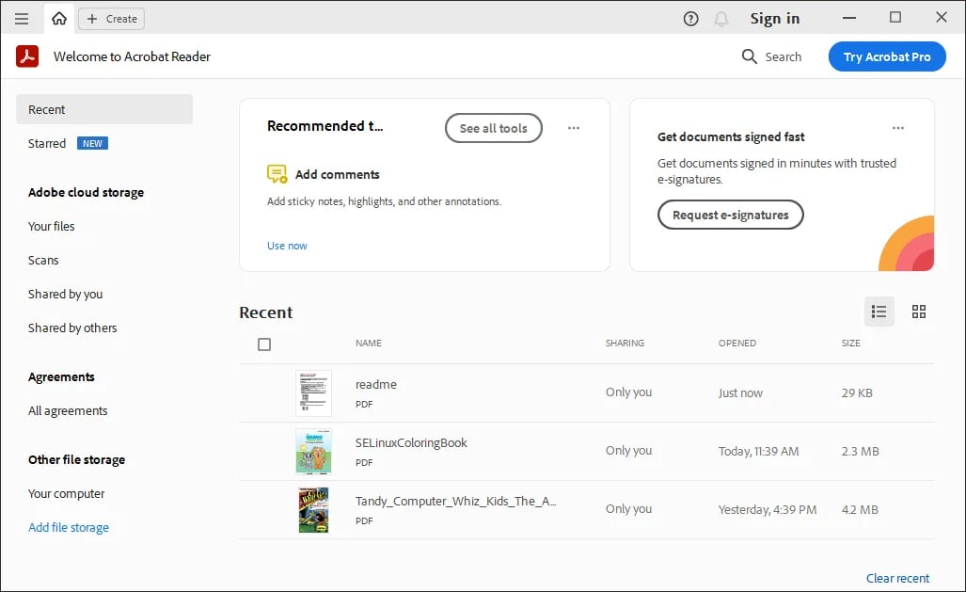Open the hamburger menu icon
This screenshot has height=592, width=966.
tap(22, 19)
